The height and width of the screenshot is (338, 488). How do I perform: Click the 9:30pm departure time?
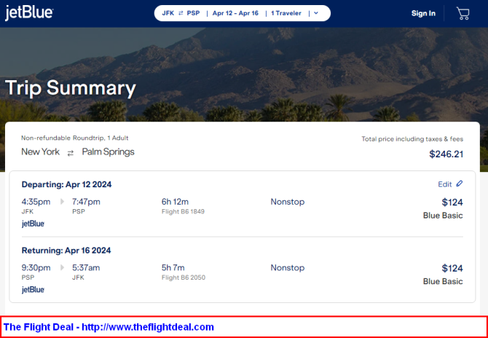pyautogui.click(x=36, y=268)
